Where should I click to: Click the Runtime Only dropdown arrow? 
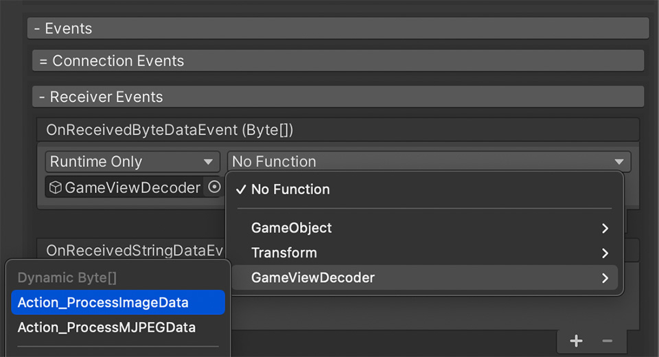pyautogui.click(x=208, y=162)
